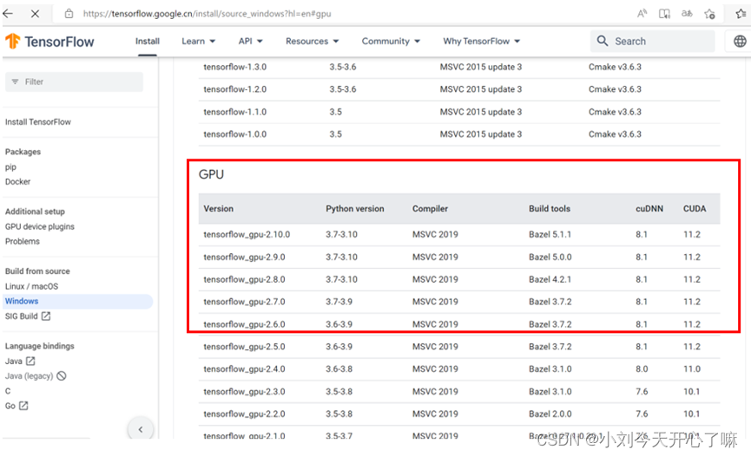Click deprecated icon beside Java (legacy)

(62, 375)
